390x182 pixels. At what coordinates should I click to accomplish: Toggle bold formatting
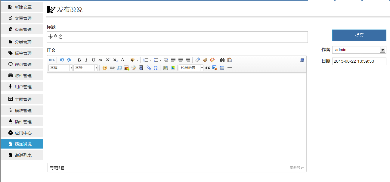pyautogui.click(x=79, y=60)
